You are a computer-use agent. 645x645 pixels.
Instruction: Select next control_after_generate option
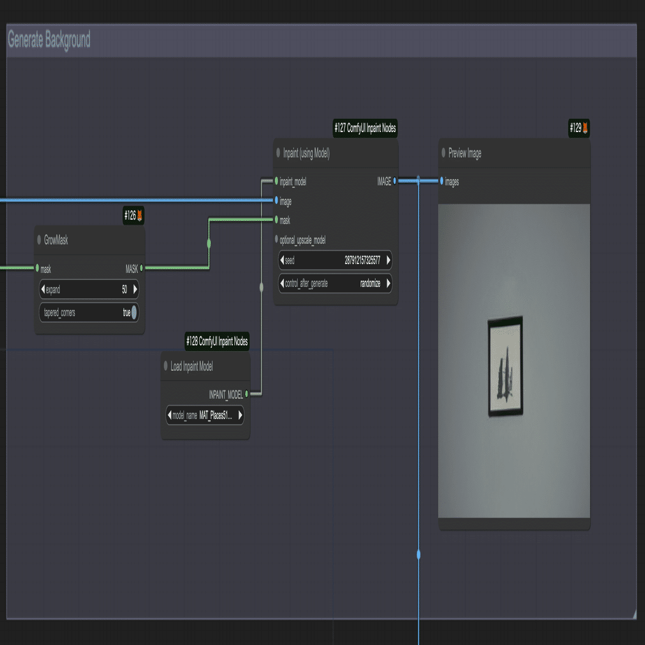389,283
